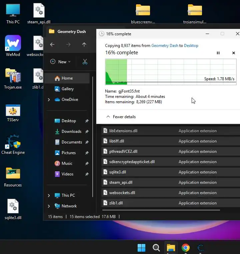Unpin Downloads using its pin icon

(x=87, y=131)
